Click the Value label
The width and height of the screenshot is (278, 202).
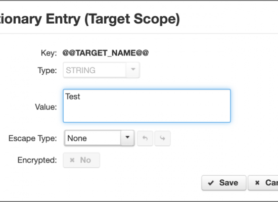pos(46,107)
